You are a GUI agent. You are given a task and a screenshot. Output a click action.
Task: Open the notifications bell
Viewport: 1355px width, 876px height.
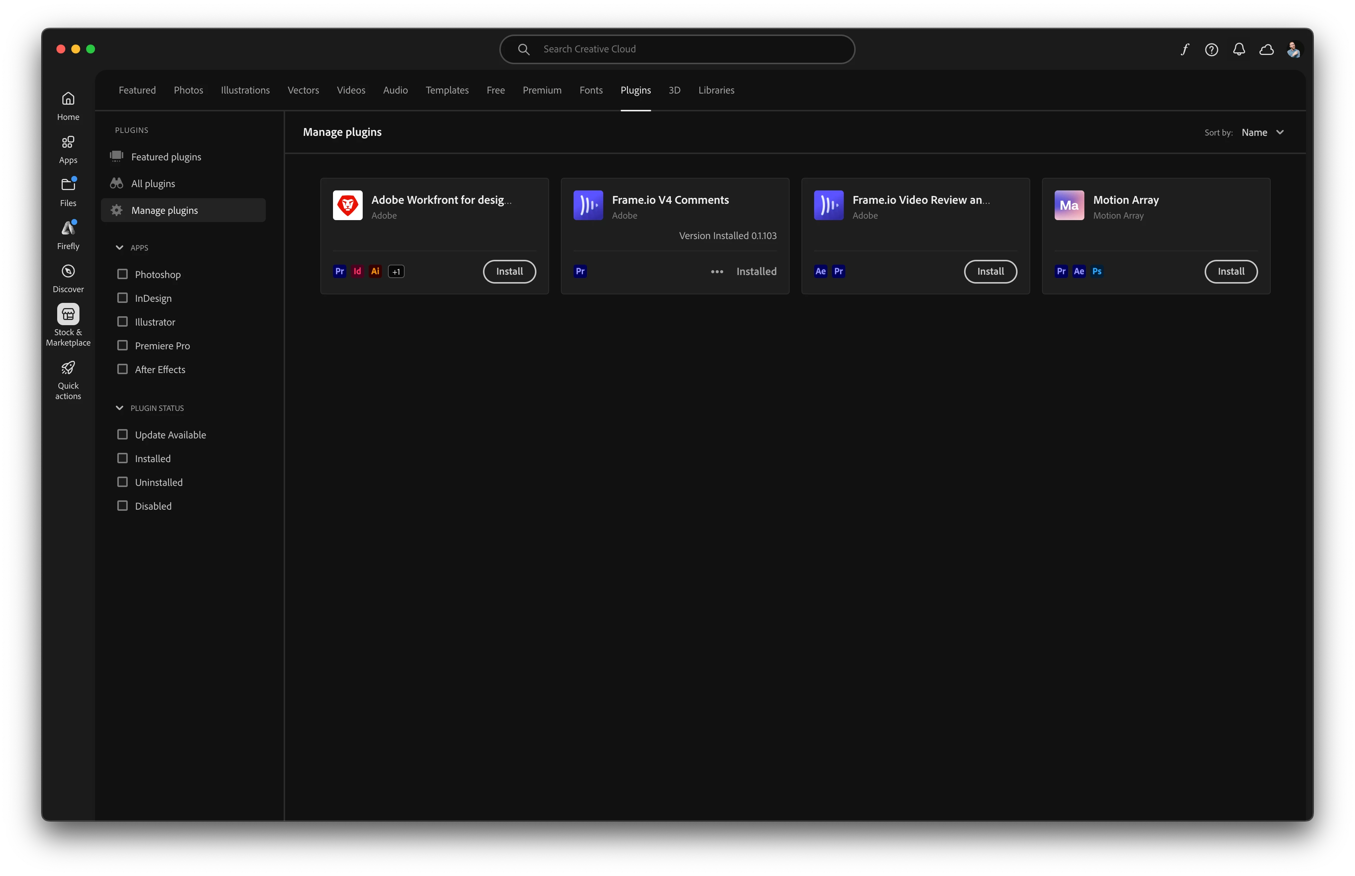[x=1239, y=49]
